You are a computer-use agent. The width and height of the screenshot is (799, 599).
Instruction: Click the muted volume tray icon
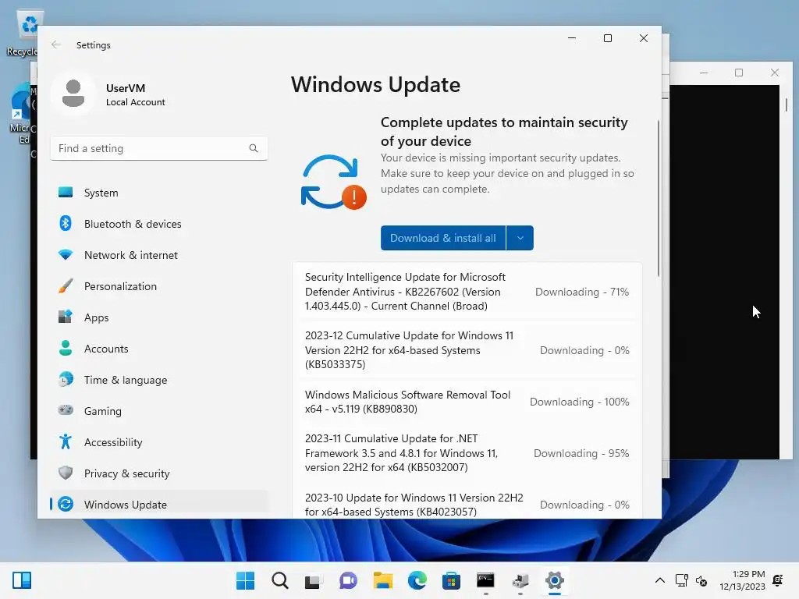701,580
